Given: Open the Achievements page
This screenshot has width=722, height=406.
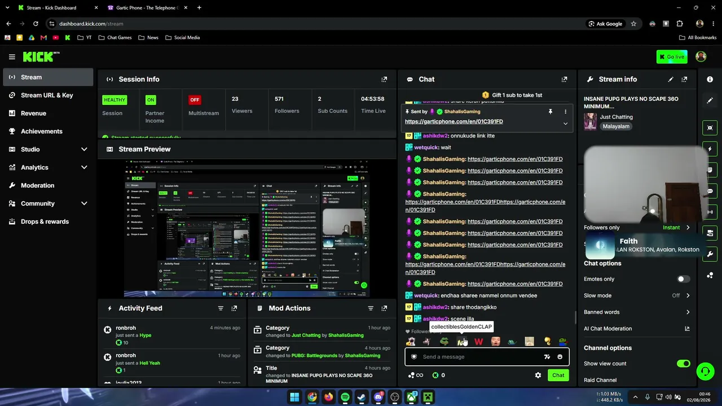Looking at the screenshot, I should 48,131.
